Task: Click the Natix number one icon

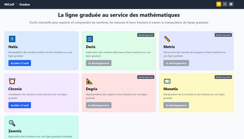Action: [12, 39]
